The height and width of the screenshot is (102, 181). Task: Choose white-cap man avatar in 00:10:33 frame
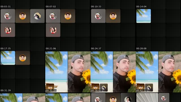click(x=98, y=16)
